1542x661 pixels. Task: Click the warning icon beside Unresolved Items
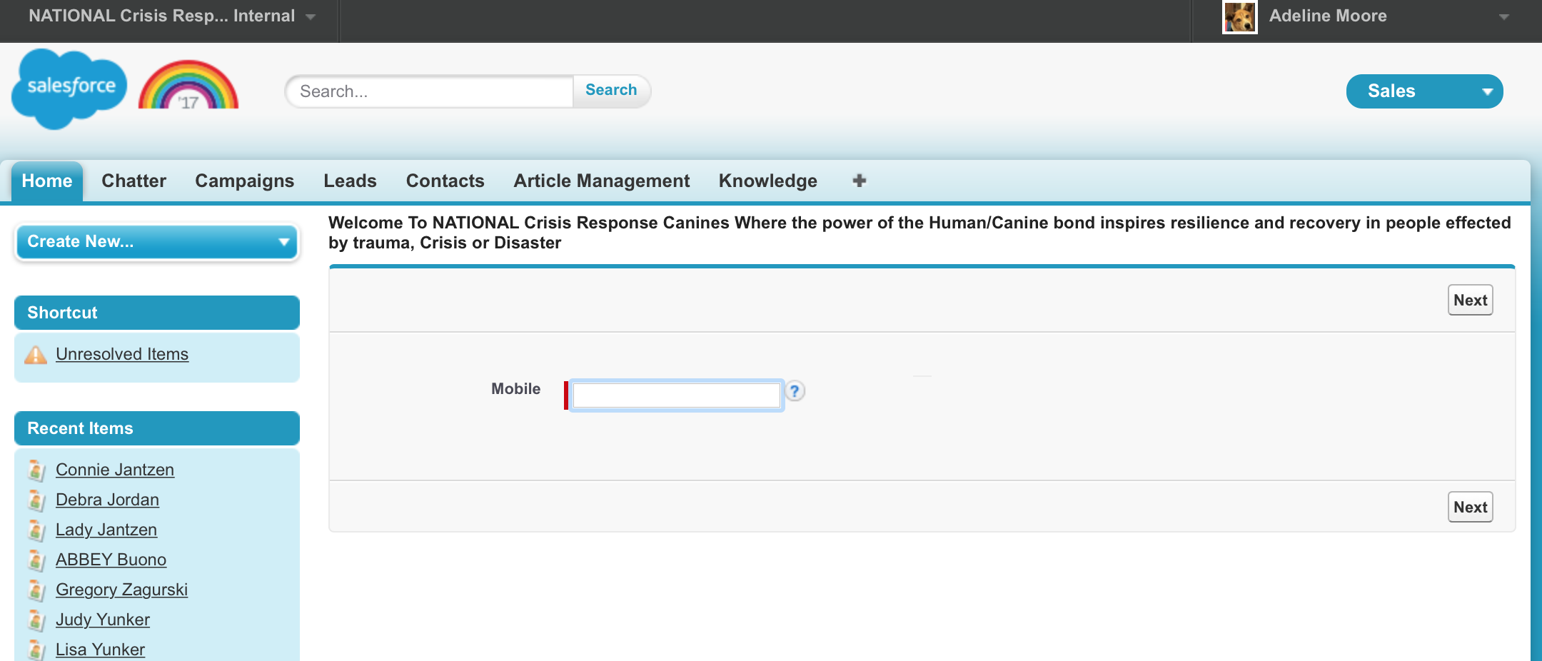click(36, 355)
